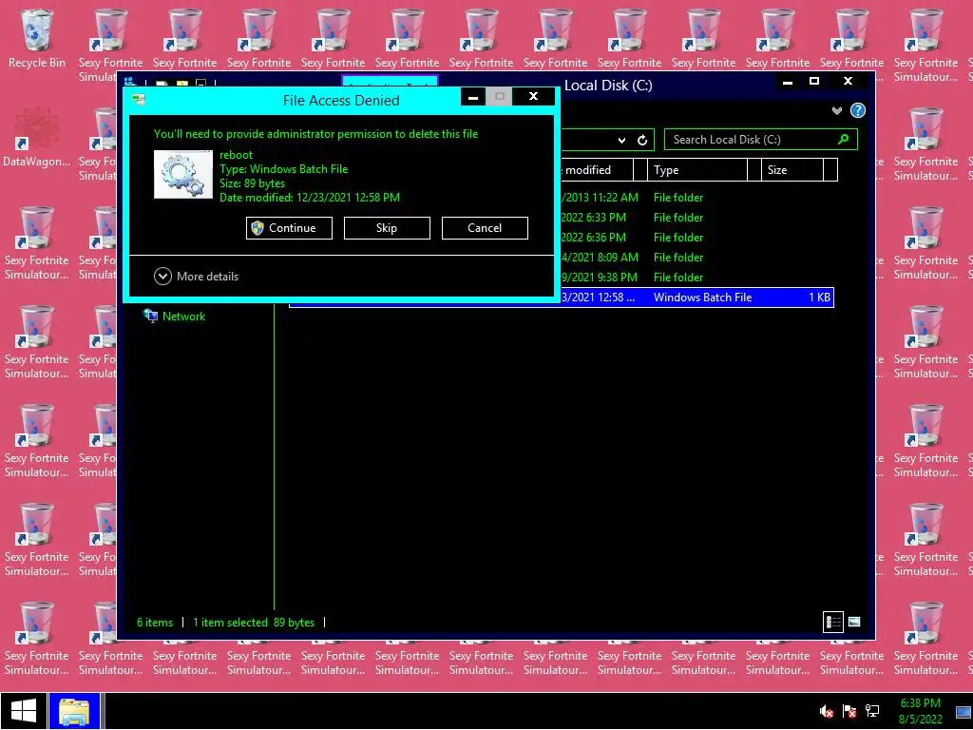Select File folder row dated 6:33 PM
973x730 pixels.
(696, 218)
